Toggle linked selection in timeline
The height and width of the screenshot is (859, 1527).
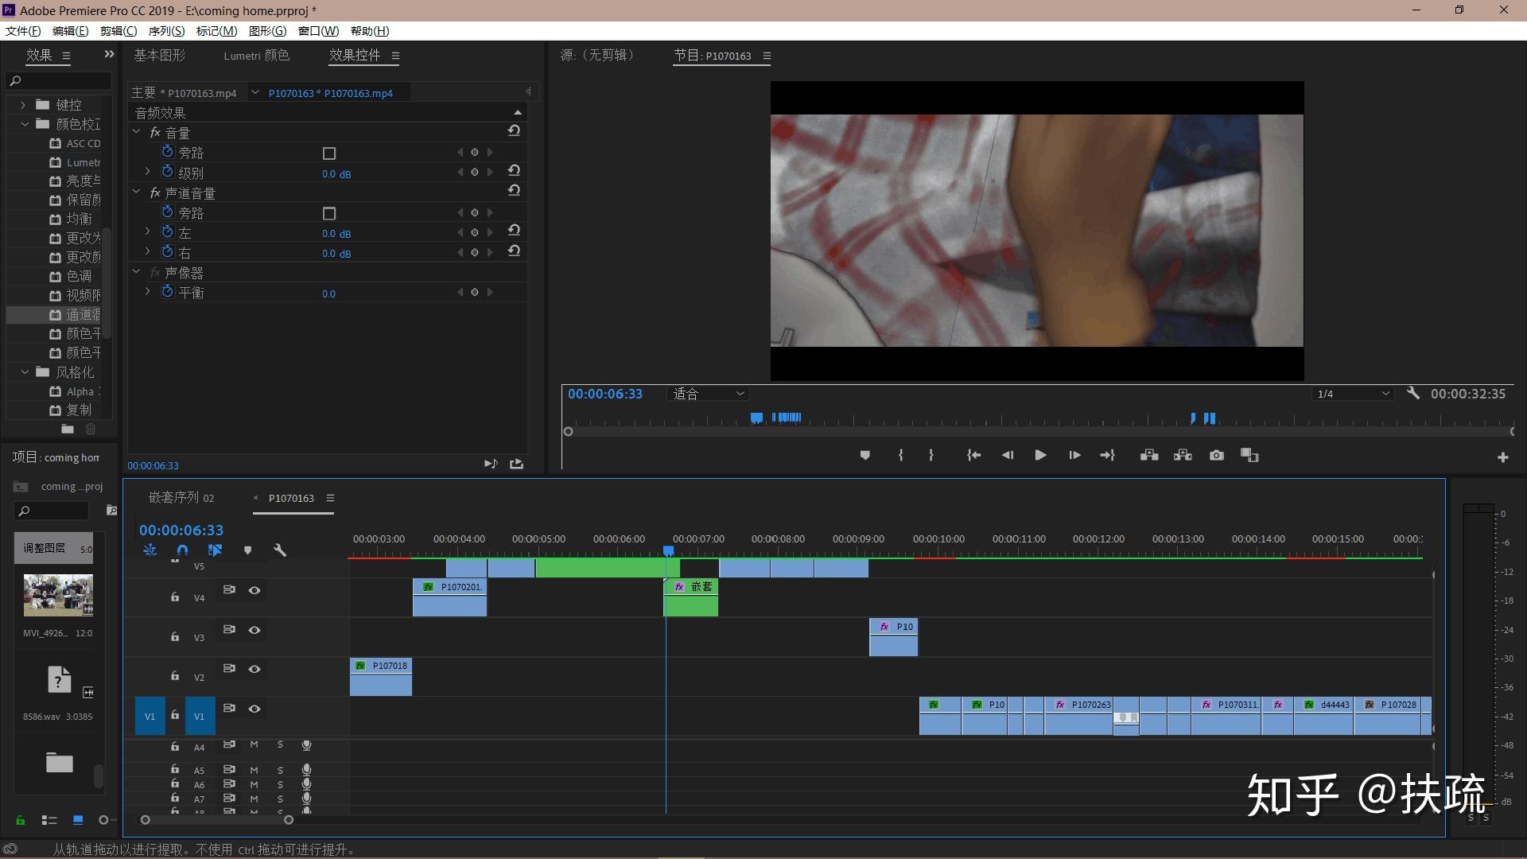pos(215,550)
